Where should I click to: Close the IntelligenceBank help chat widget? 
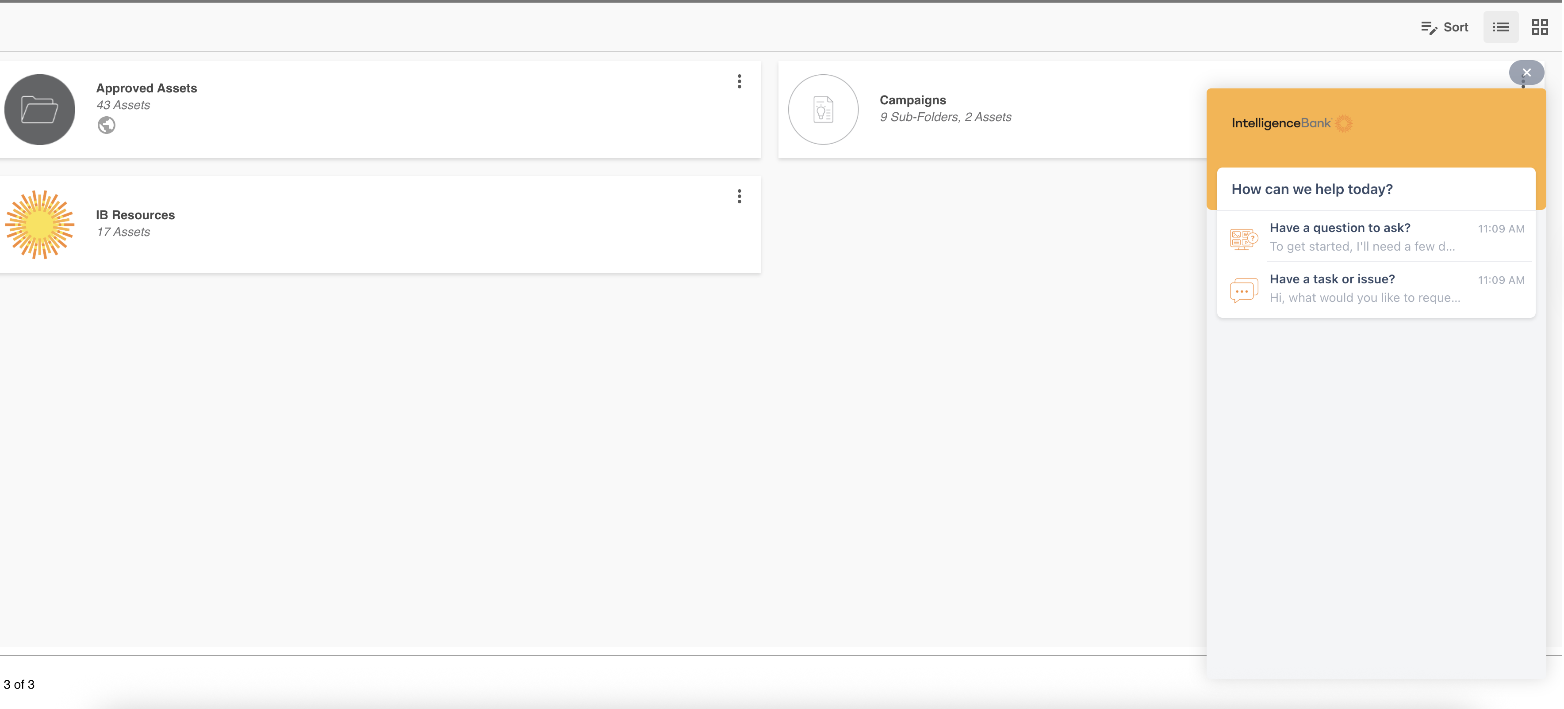[x=1526, y=73]
